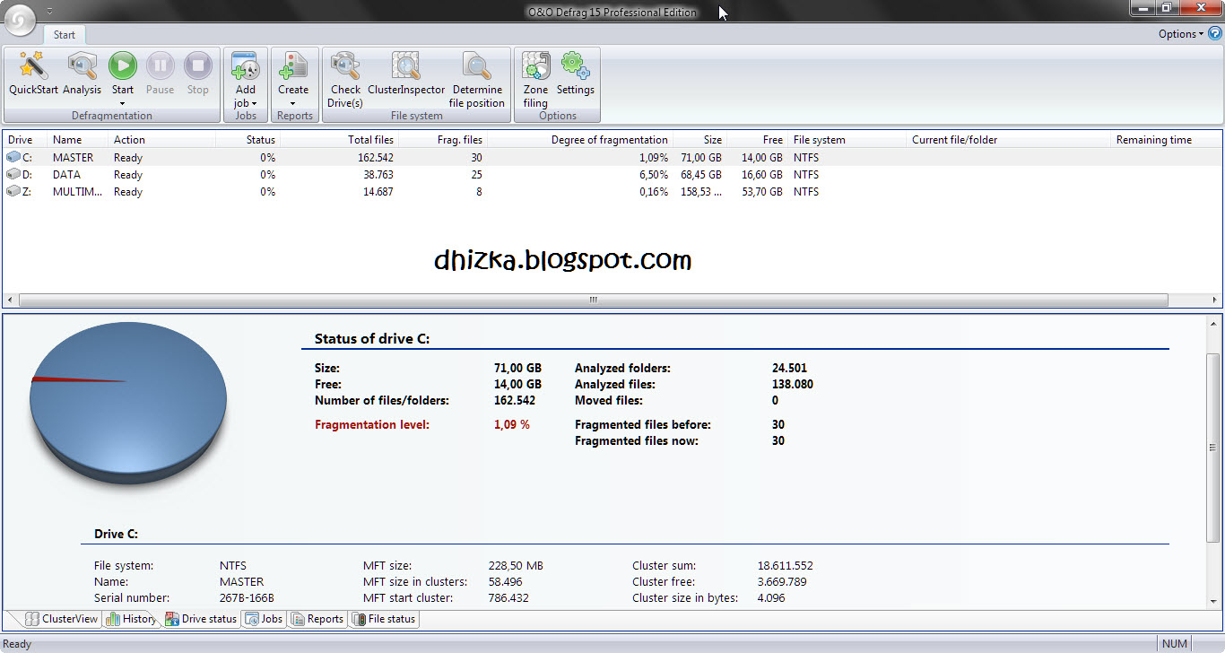Click the Stop button

click(x=197, y=74)
